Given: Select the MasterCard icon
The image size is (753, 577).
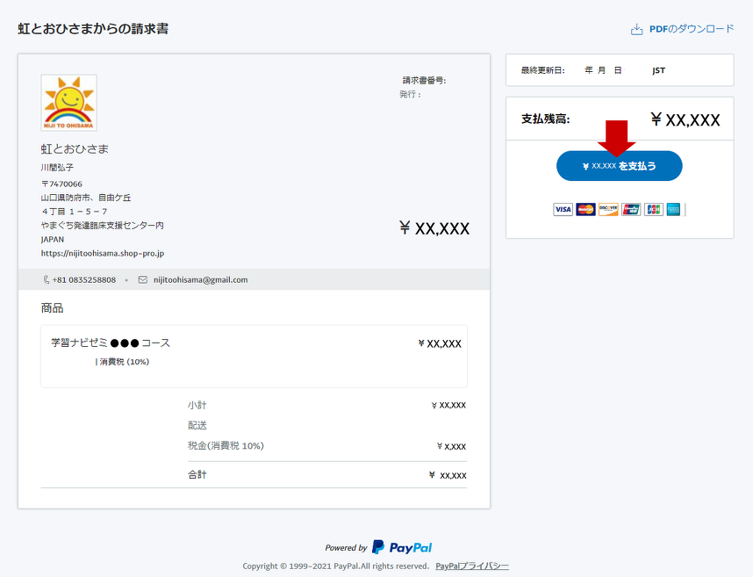Looking at the screenshot, I should [585, 209].
